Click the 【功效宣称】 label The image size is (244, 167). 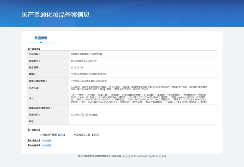34,145
